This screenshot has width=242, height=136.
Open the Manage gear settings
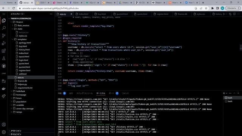(x=4, y=132)
